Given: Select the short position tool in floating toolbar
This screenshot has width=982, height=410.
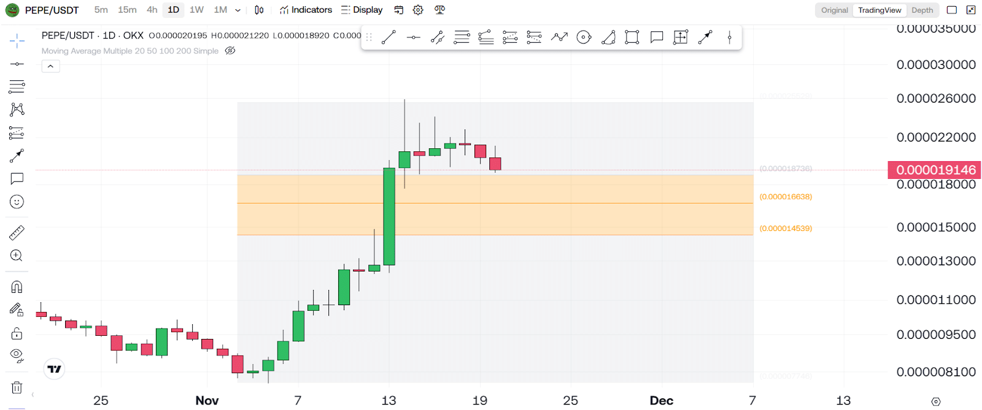Looking at the screenshot, I should 535,37.
